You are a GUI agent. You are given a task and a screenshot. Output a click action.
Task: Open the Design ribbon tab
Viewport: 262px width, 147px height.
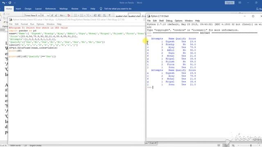[x=28, y=9]
